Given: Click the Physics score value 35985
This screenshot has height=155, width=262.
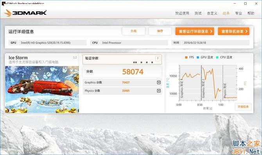Looking at the screenshot, I should click(126, 91).
